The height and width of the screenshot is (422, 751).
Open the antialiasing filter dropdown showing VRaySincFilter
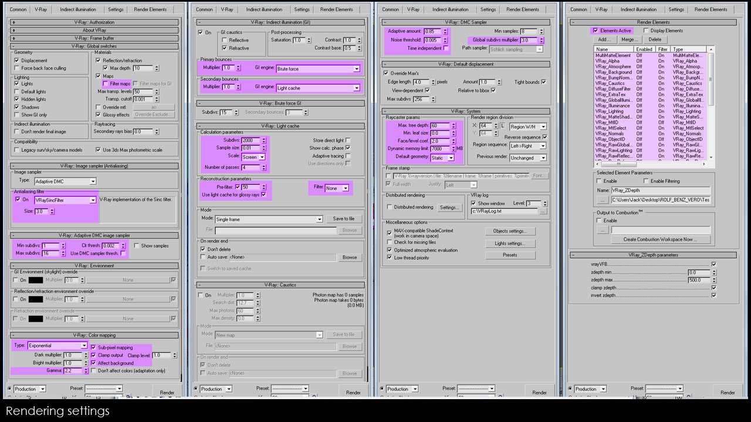point(94,200)
